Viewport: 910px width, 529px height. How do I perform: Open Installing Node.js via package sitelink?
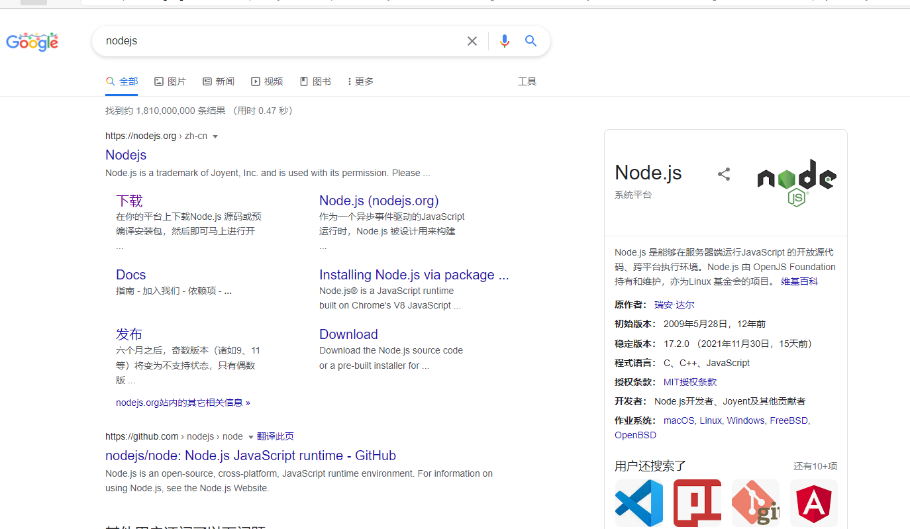(x=414, y=275)
